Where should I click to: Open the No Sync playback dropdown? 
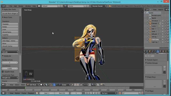(109, 93)
